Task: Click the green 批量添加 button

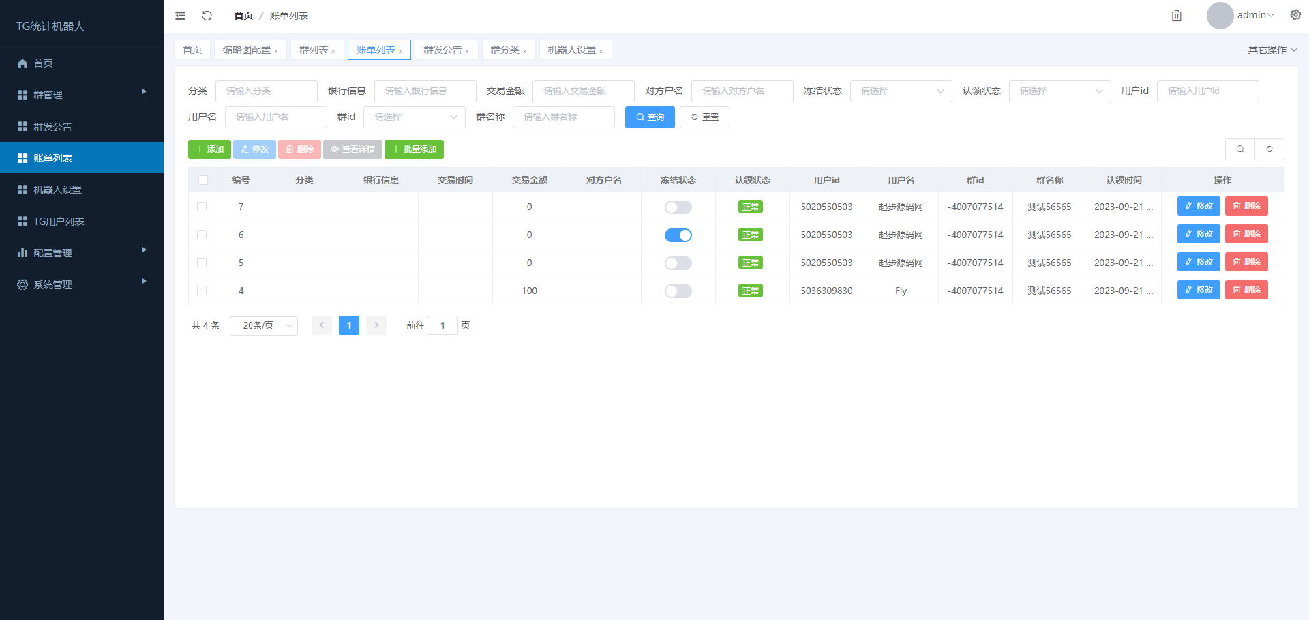Action: pyautogui.click(x=414, y=149)
